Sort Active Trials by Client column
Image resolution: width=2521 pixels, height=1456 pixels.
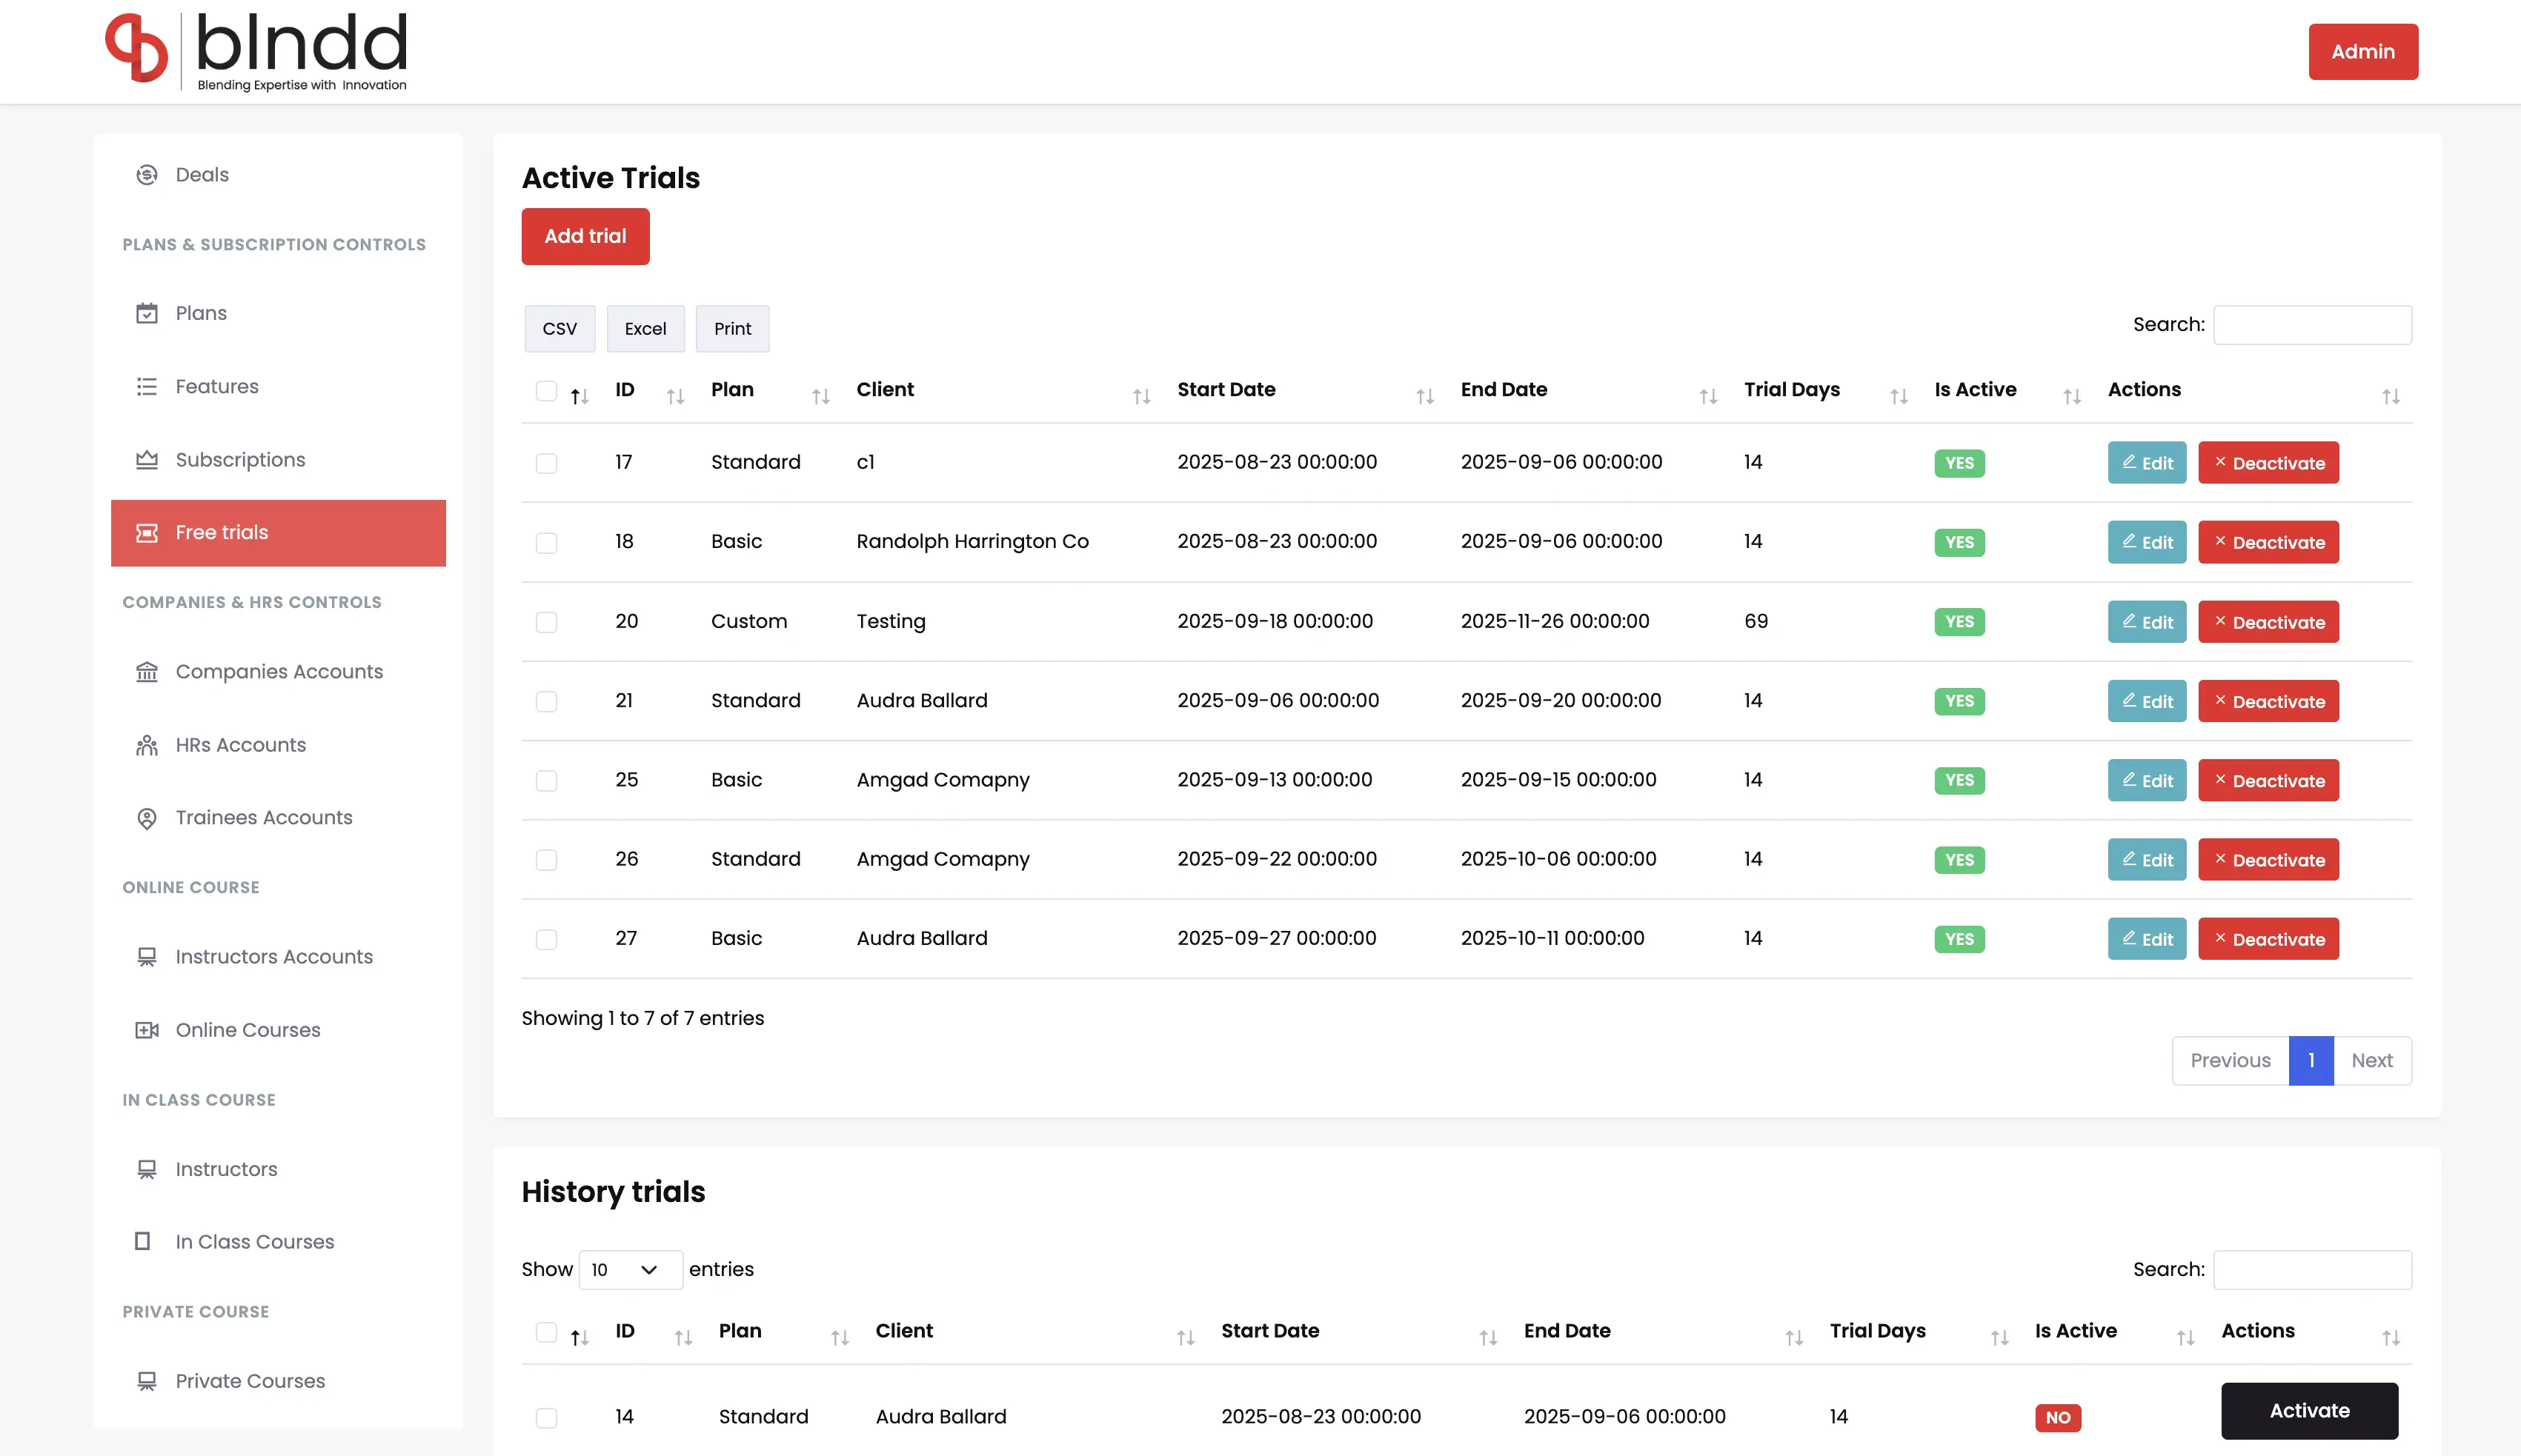click(x=1141, y=397)
